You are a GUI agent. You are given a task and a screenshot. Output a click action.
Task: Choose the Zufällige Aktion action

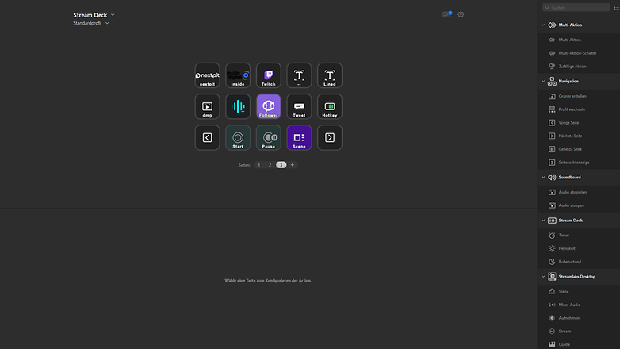[x=579, y=67]
